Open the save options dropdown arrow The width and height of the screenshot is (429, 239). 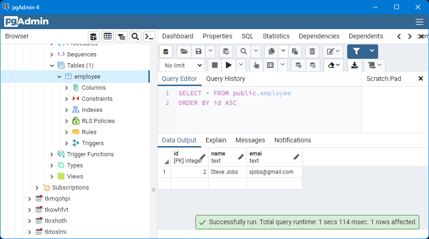click(210, 51)
